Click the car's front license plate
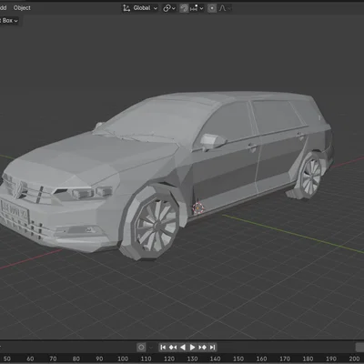The width and height of the screenshot is (364, 364). coord(15,211)
